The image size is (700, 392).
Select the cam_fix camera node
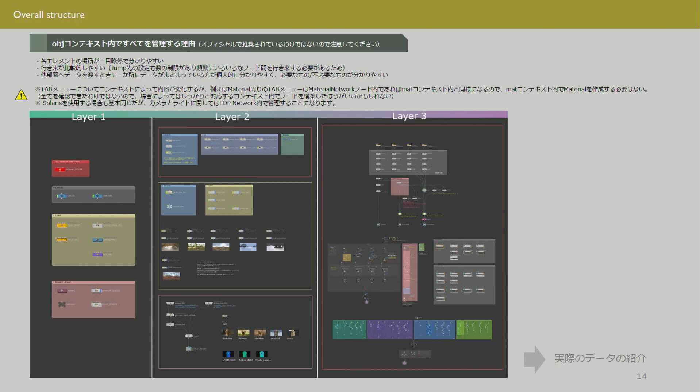pyautogui.click(x=62, y=196)
